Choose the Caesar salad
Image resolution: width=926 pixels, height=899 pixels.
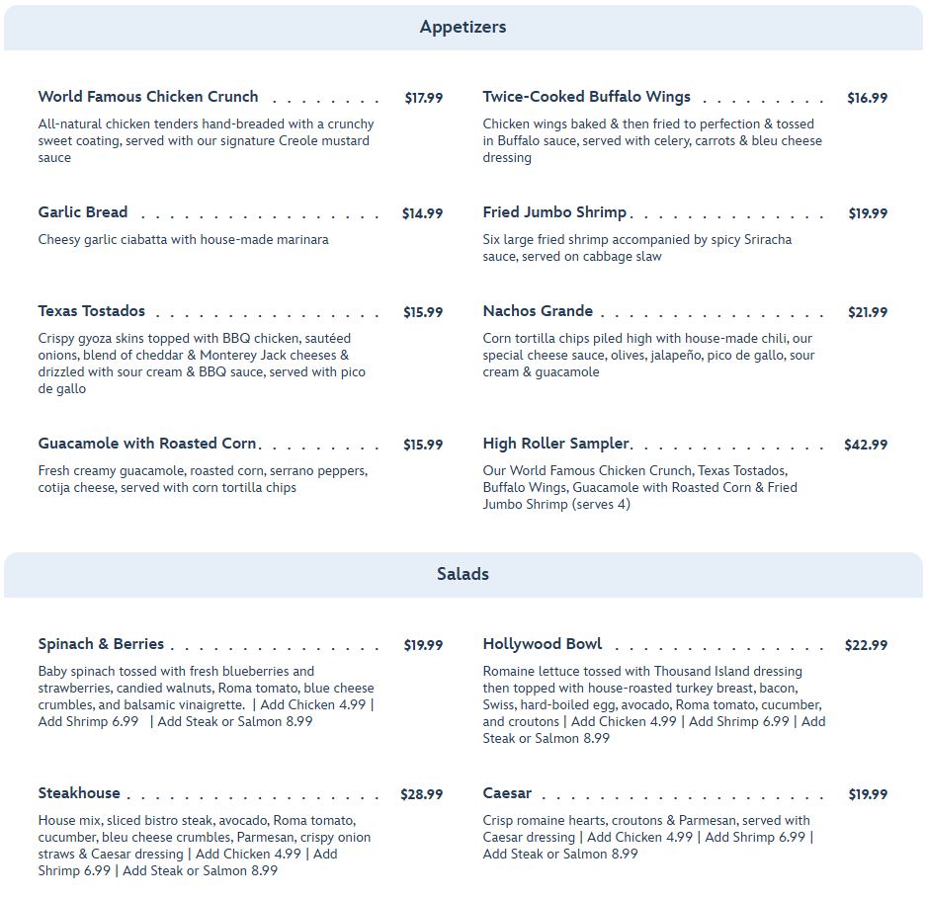coord(507,793)
